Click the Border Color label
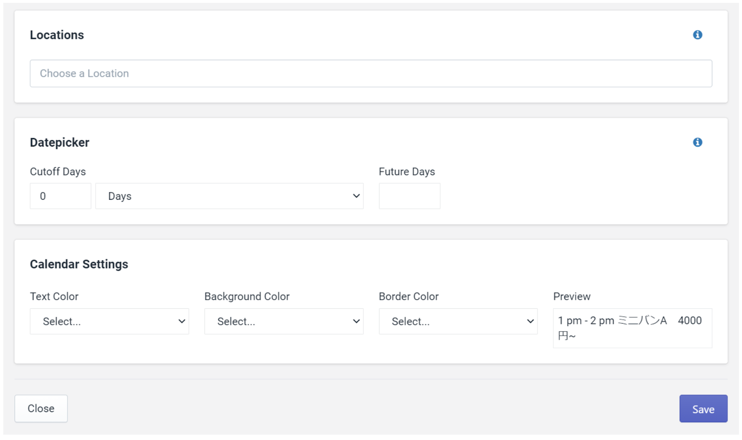 click(409, 297)
